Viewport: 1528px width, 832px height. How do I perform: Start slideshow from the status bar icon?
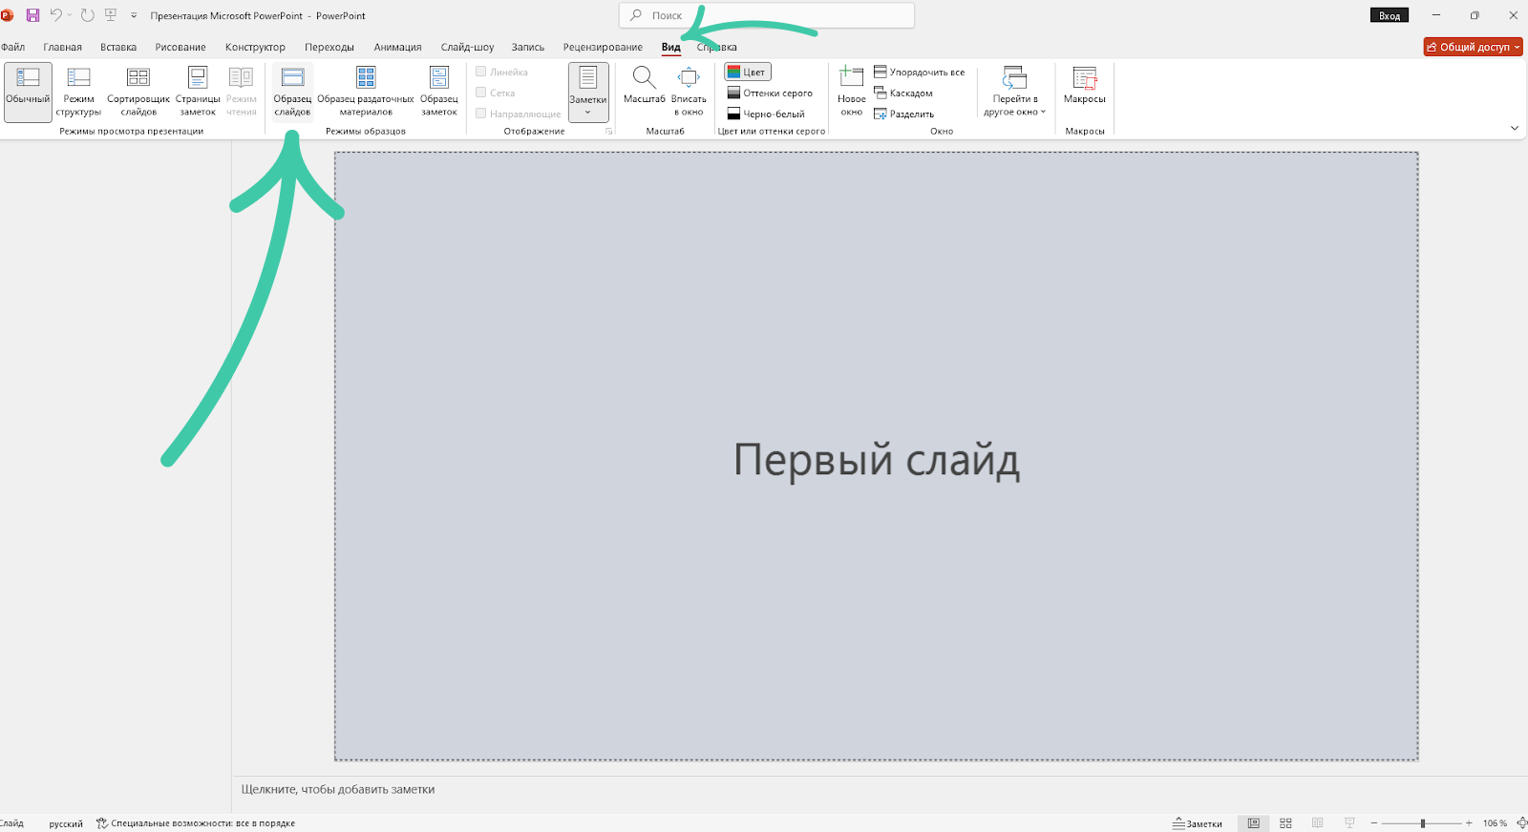[x=1349, y=823]
